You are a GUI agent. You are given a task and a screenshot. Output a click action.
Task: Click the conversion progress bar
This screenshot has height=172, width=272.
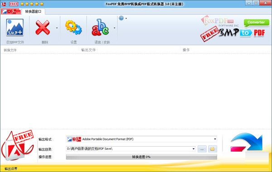(141, 157)
